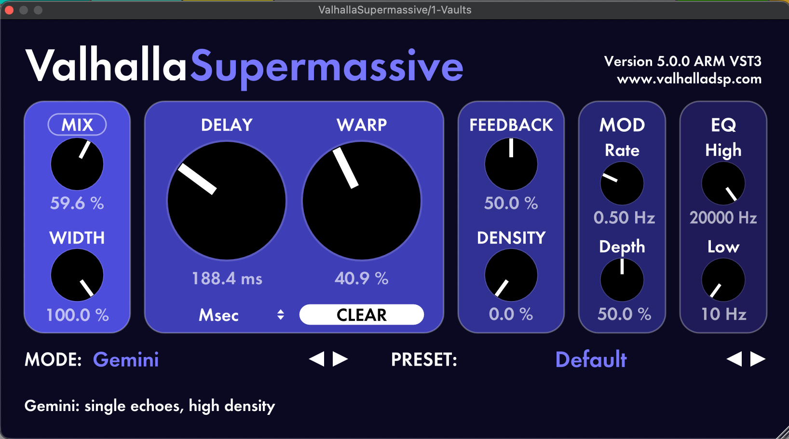Click the EQ Low knob
This screenshot has width=789, height=439.
click(x=723, y=280)
